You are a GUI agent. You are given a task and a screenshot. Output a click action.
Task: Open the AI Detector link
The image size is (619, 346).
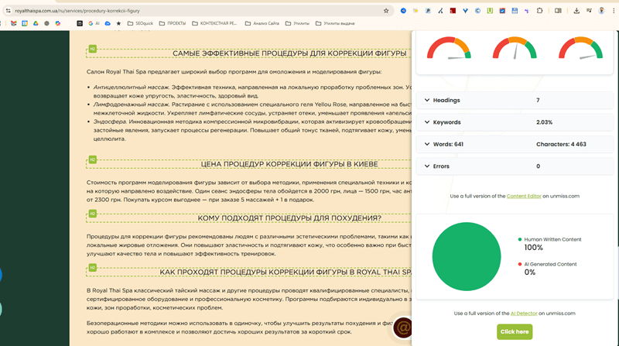(x=524, y=313)
